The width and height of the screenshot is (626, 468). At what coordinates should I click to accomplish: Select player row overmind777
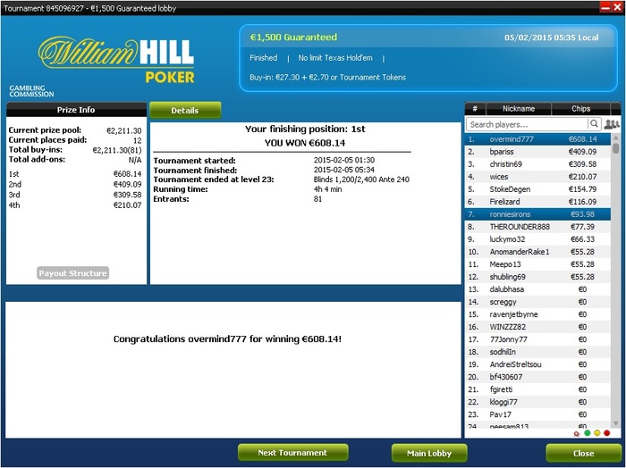537,139
